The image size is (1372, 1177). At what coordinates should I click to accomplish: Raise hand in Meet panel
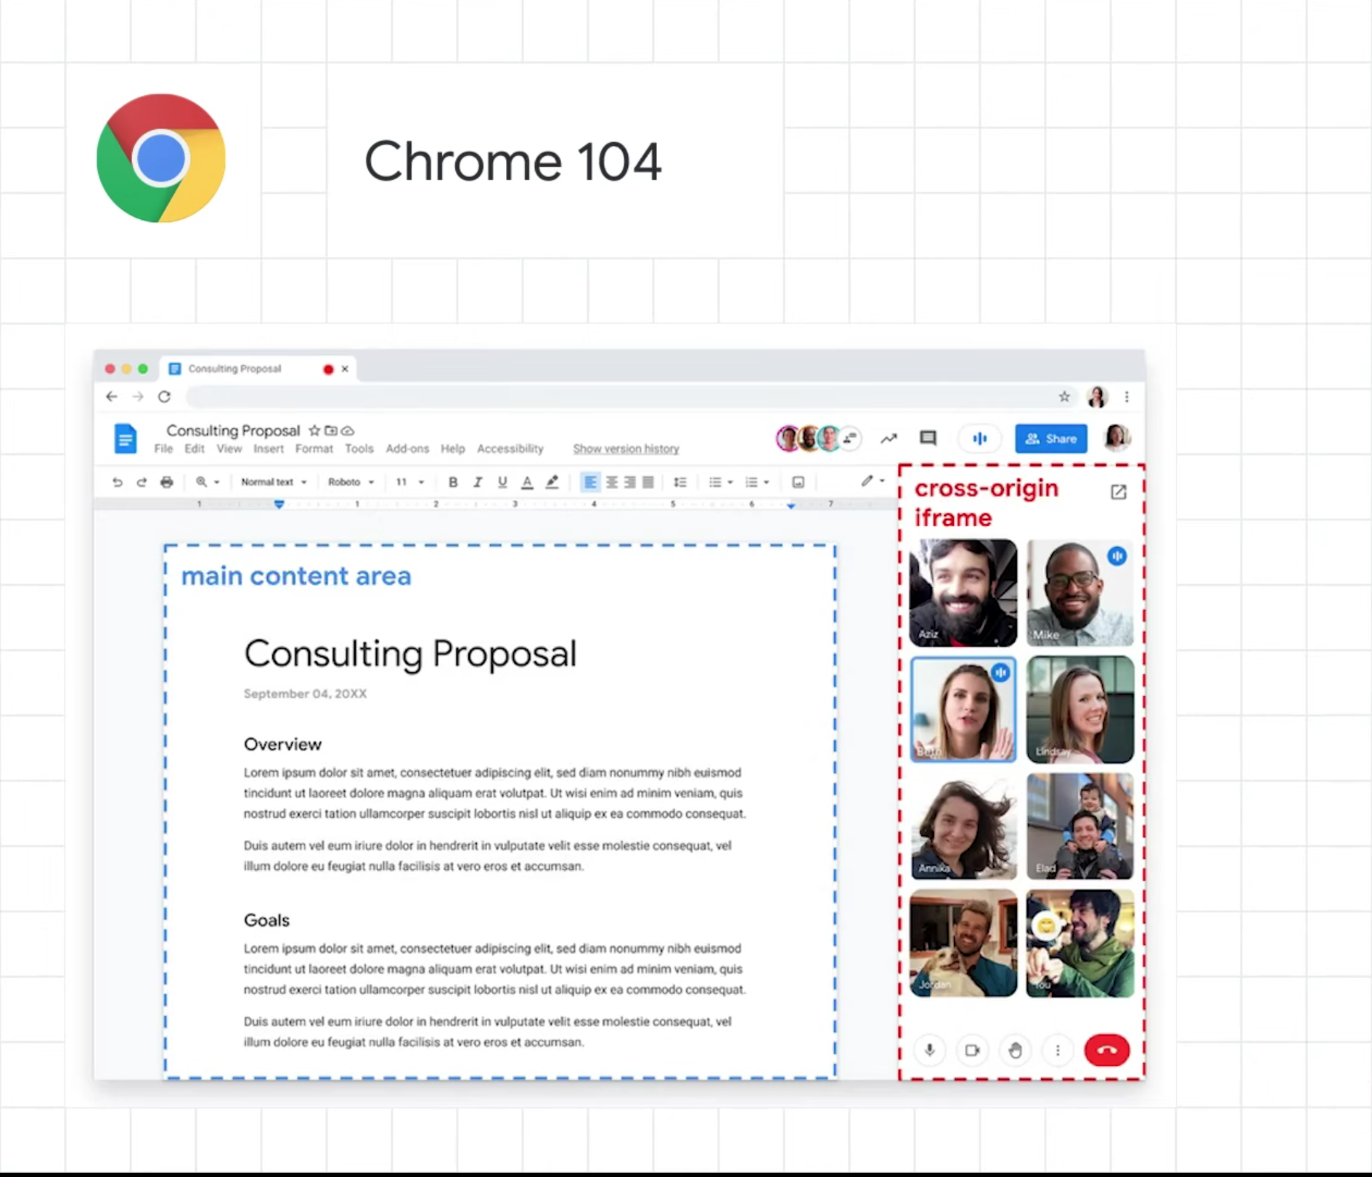pyautogui.click(x=1015, y=1050)
